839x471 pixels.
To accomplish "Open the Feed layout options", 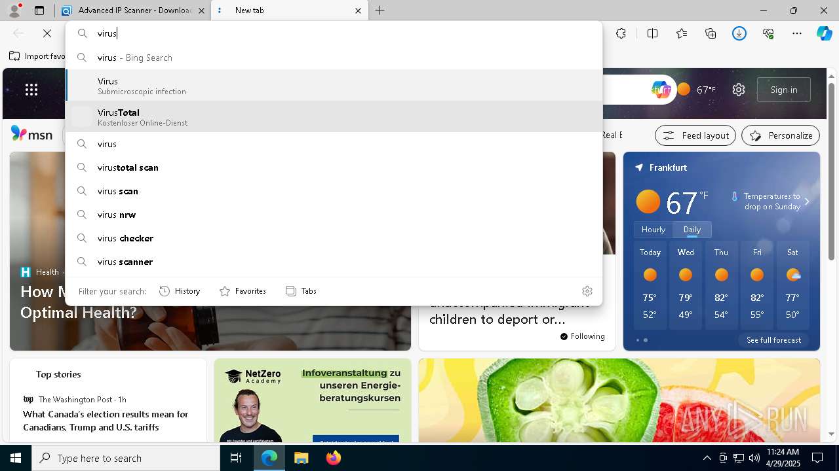I will [x=695, y=135].
